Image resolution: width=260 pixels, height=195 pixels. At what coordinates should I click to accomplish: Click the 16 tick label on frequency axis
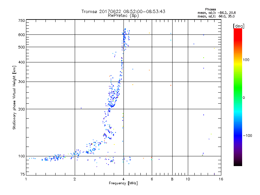(x=220, y=179)
